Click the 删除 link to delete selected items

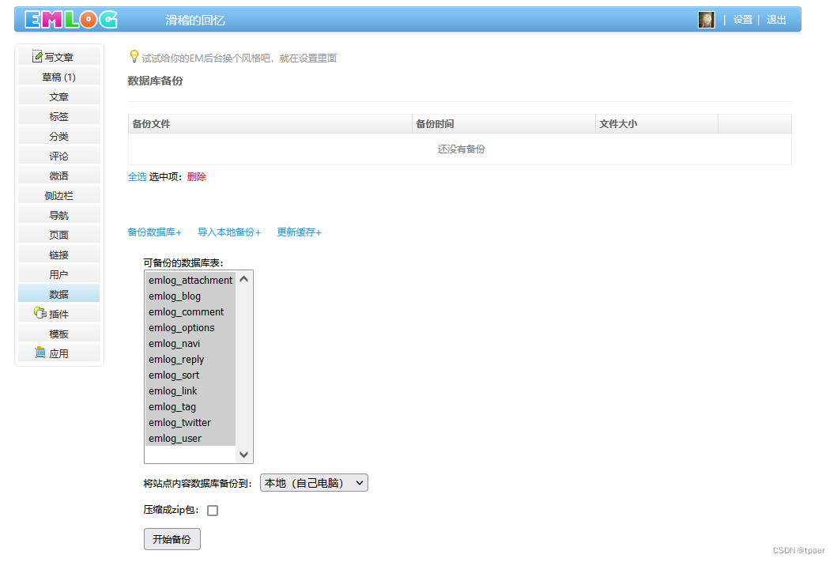coord(196,176)
